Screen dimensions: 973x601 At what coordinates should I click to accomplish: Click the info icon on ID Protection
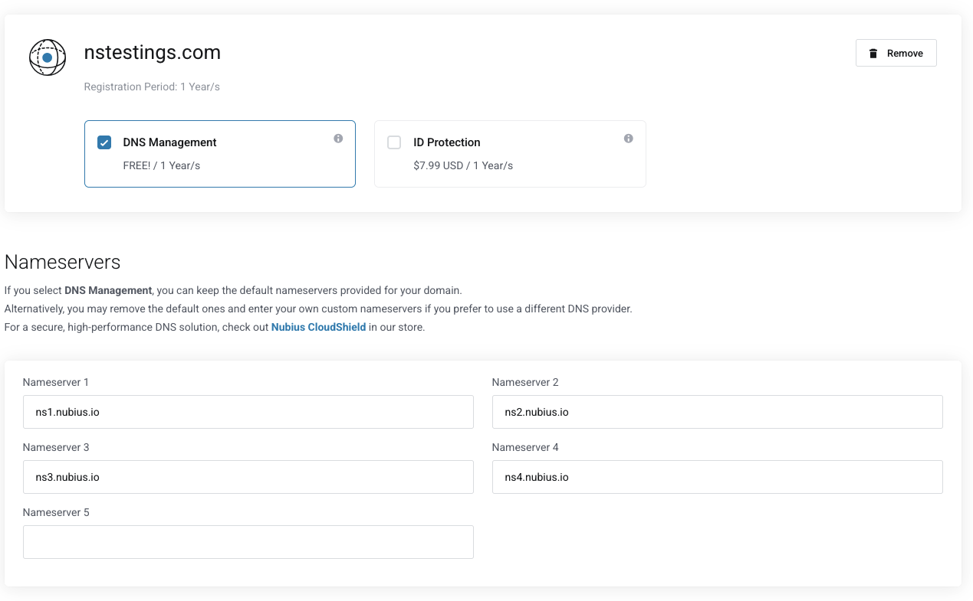pos(629,139)
